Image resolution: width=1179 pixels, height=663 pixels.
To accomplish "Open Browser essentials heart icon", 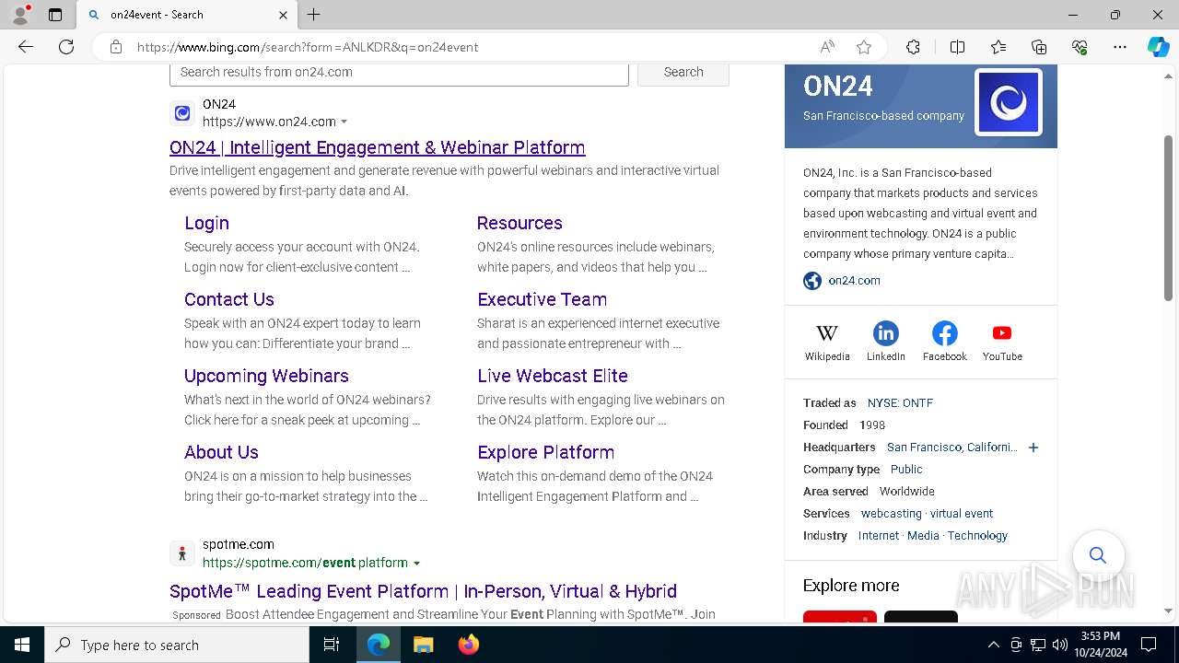I will pyautogui.click(x=1080, y=47).
